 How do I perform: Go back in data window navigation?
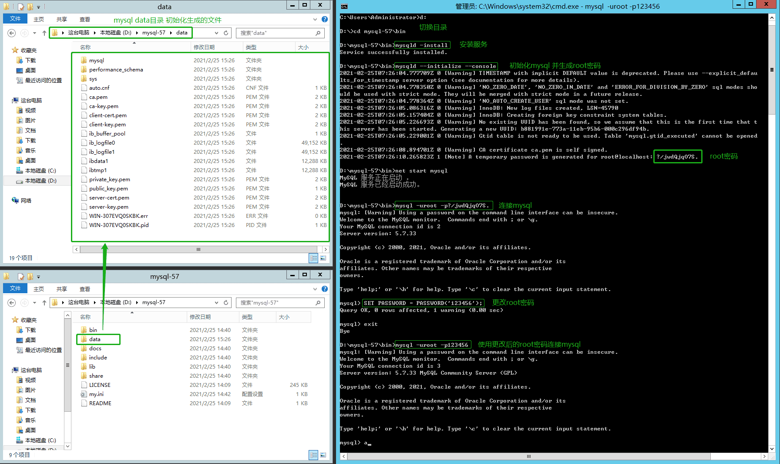(x=12, y=33)
